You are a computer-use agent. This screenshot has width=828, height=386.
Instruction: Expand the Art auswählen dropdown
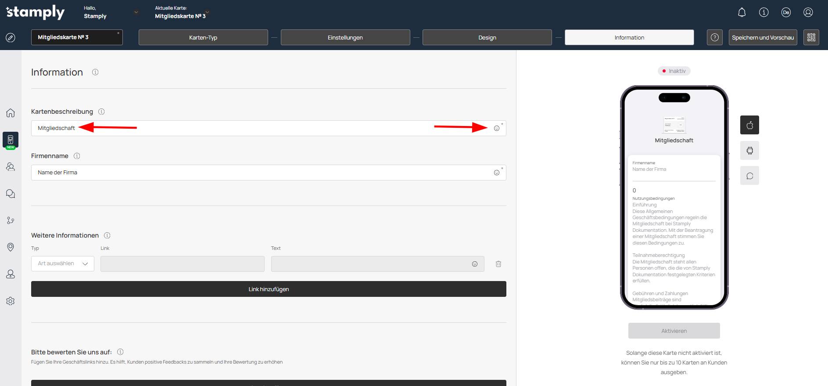63,263
